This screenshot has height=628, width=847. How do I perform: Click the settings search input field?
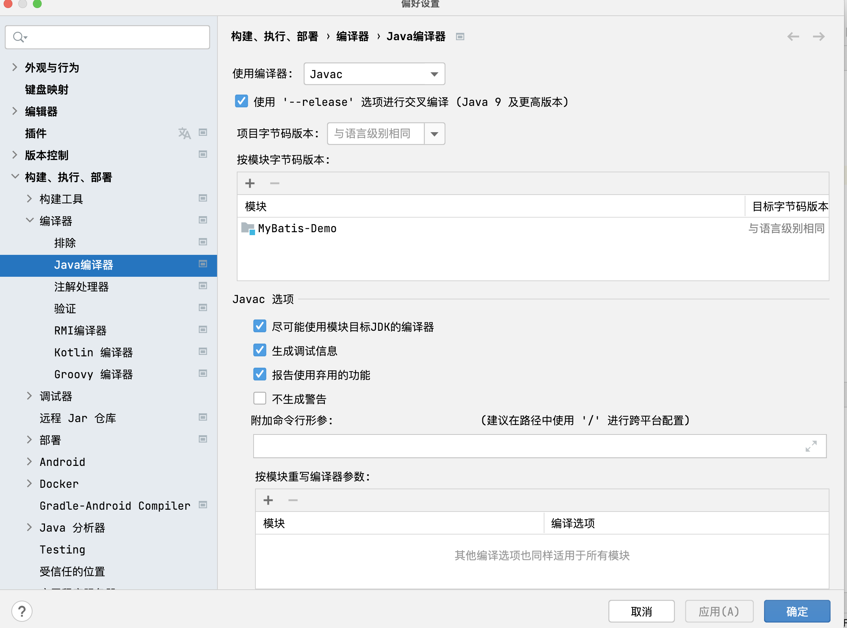pos(114,37)
